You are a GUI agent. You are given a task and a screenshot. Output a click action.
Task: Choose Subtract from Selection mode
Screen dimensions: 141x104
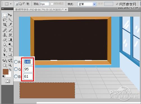24,4
